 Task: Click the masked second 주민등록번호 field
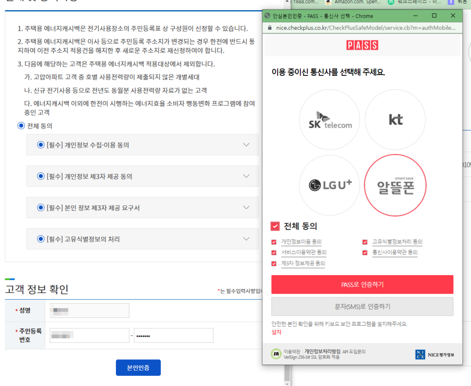(173, 335)
